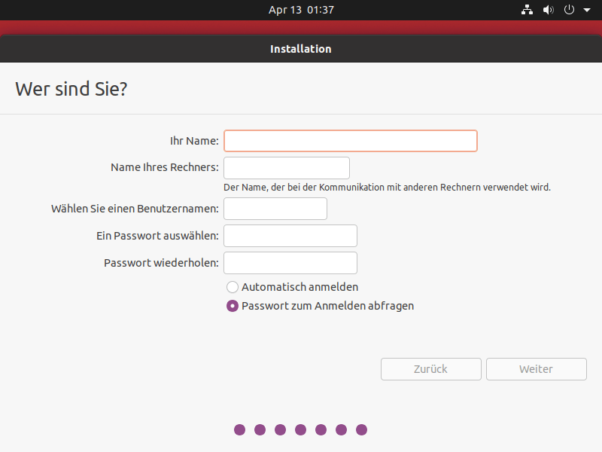
Task: Click the 'Ein Passwort auswählen' field
Action: pyautogui.click(x=290, y=236)
